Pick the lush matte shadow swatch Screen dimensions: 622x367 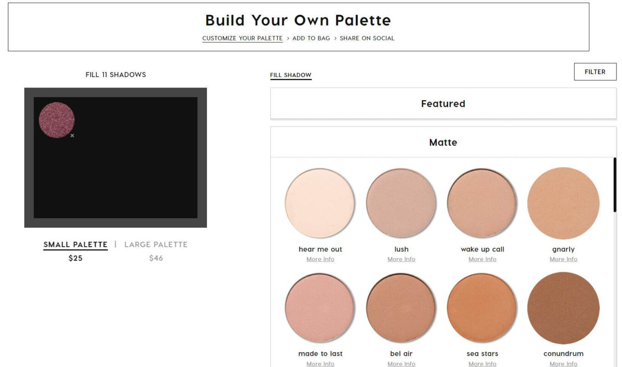click(x=401, y=203)
